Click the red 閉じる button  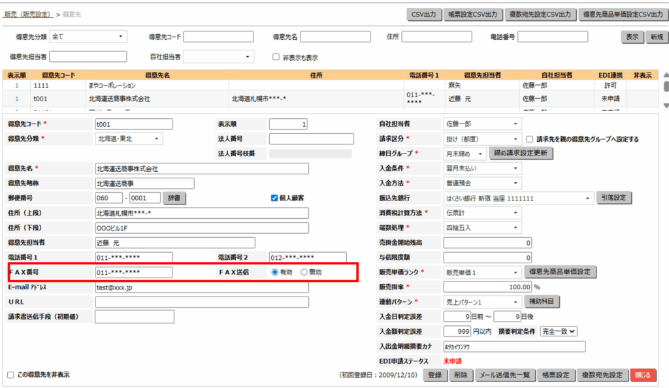pyautogui.click(x=643, y=375)
